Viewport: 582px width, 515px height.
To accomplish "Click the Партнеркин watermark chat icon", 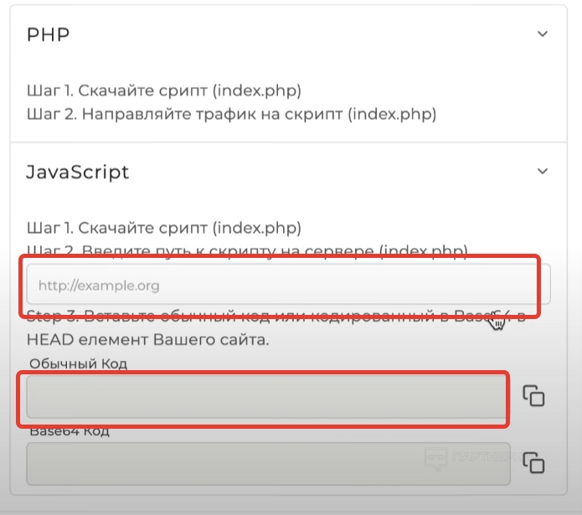I will (435, 460).
